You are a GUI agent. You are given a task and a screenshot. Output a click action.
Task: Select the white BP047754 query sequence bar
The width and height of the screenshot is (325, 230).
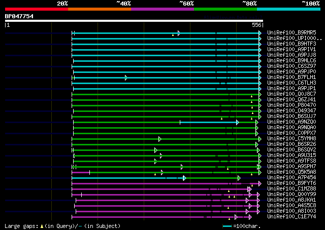click(x=134, y=21)
